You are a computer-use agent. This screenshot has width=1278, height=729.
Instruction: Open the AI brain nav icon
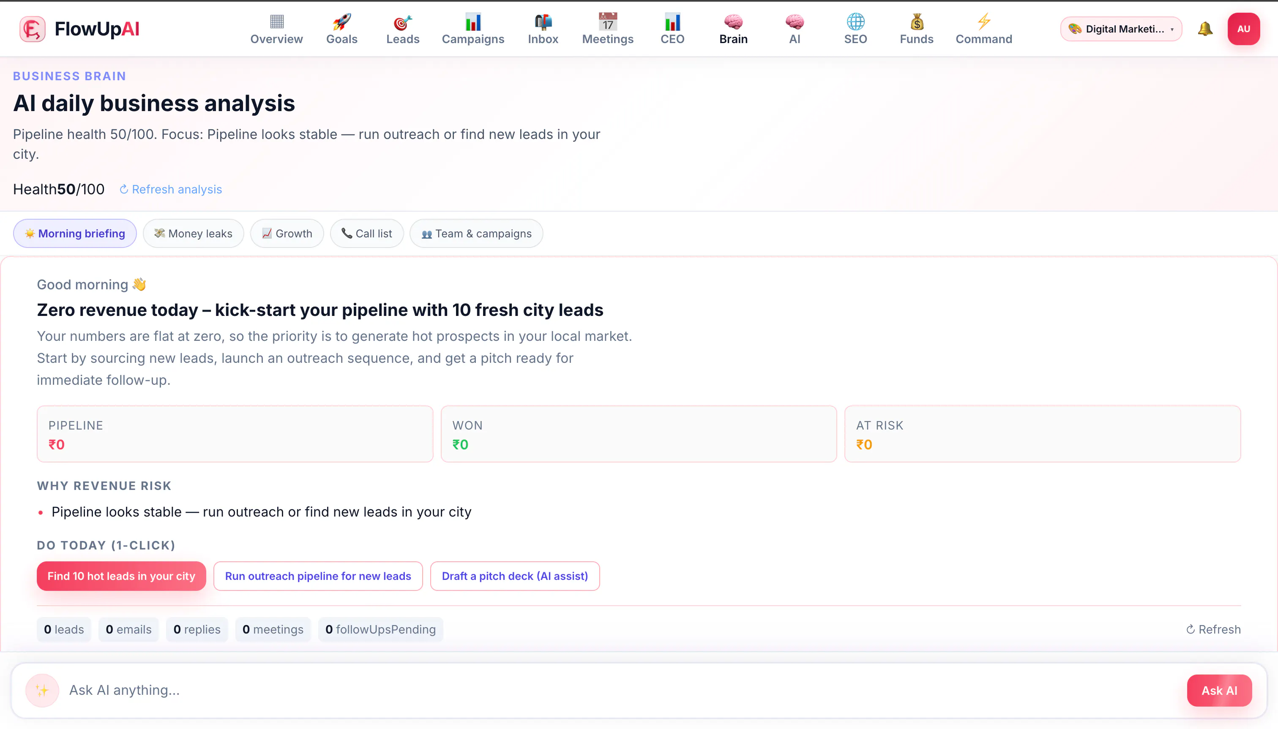pyautogui.click(x=795, y=22)
